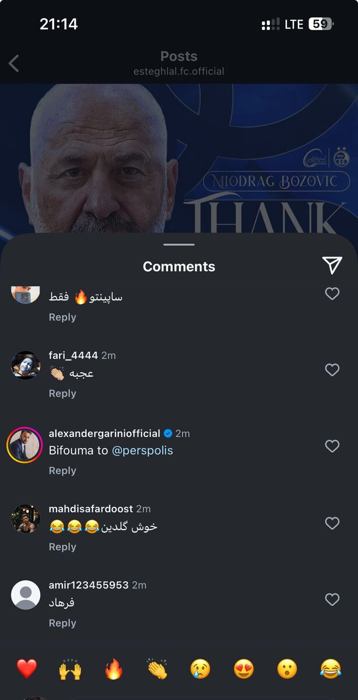Viewport: 358px width, 700px height.
Task: Insert the fire emoji reaction
Action: click(x=114, y=668)
